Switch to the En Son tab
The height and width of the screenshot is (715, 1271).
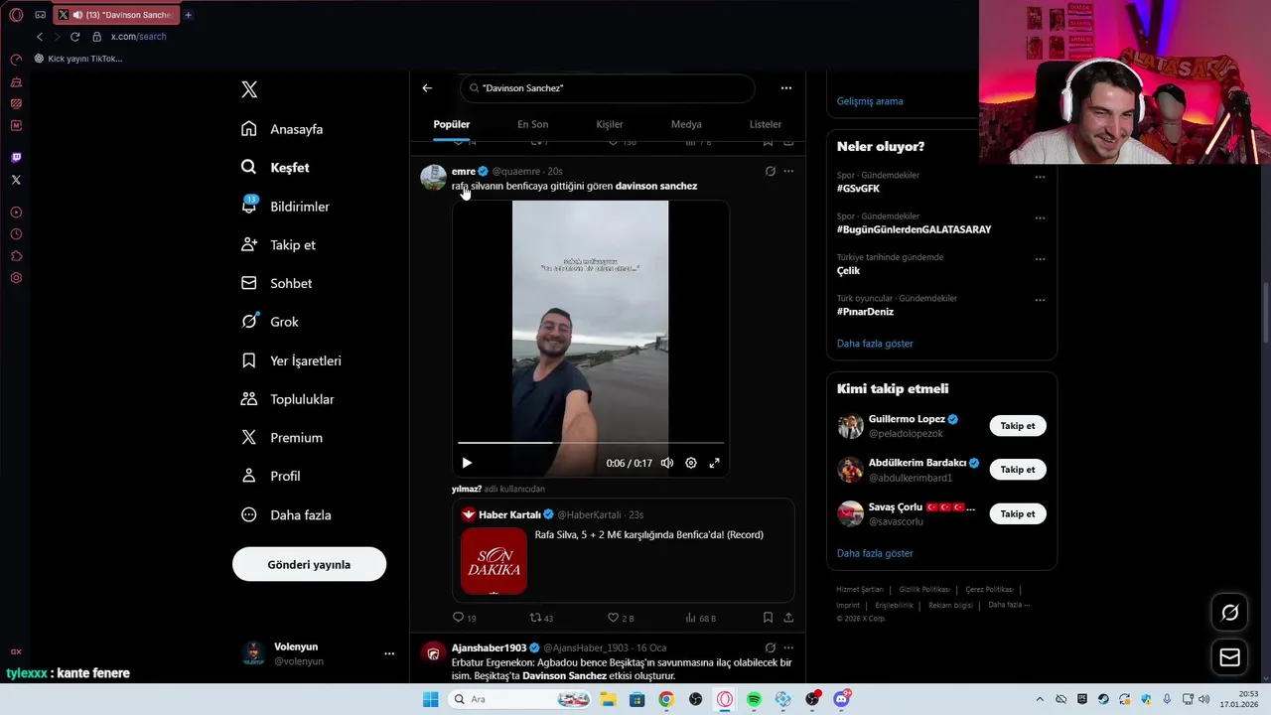532,124
